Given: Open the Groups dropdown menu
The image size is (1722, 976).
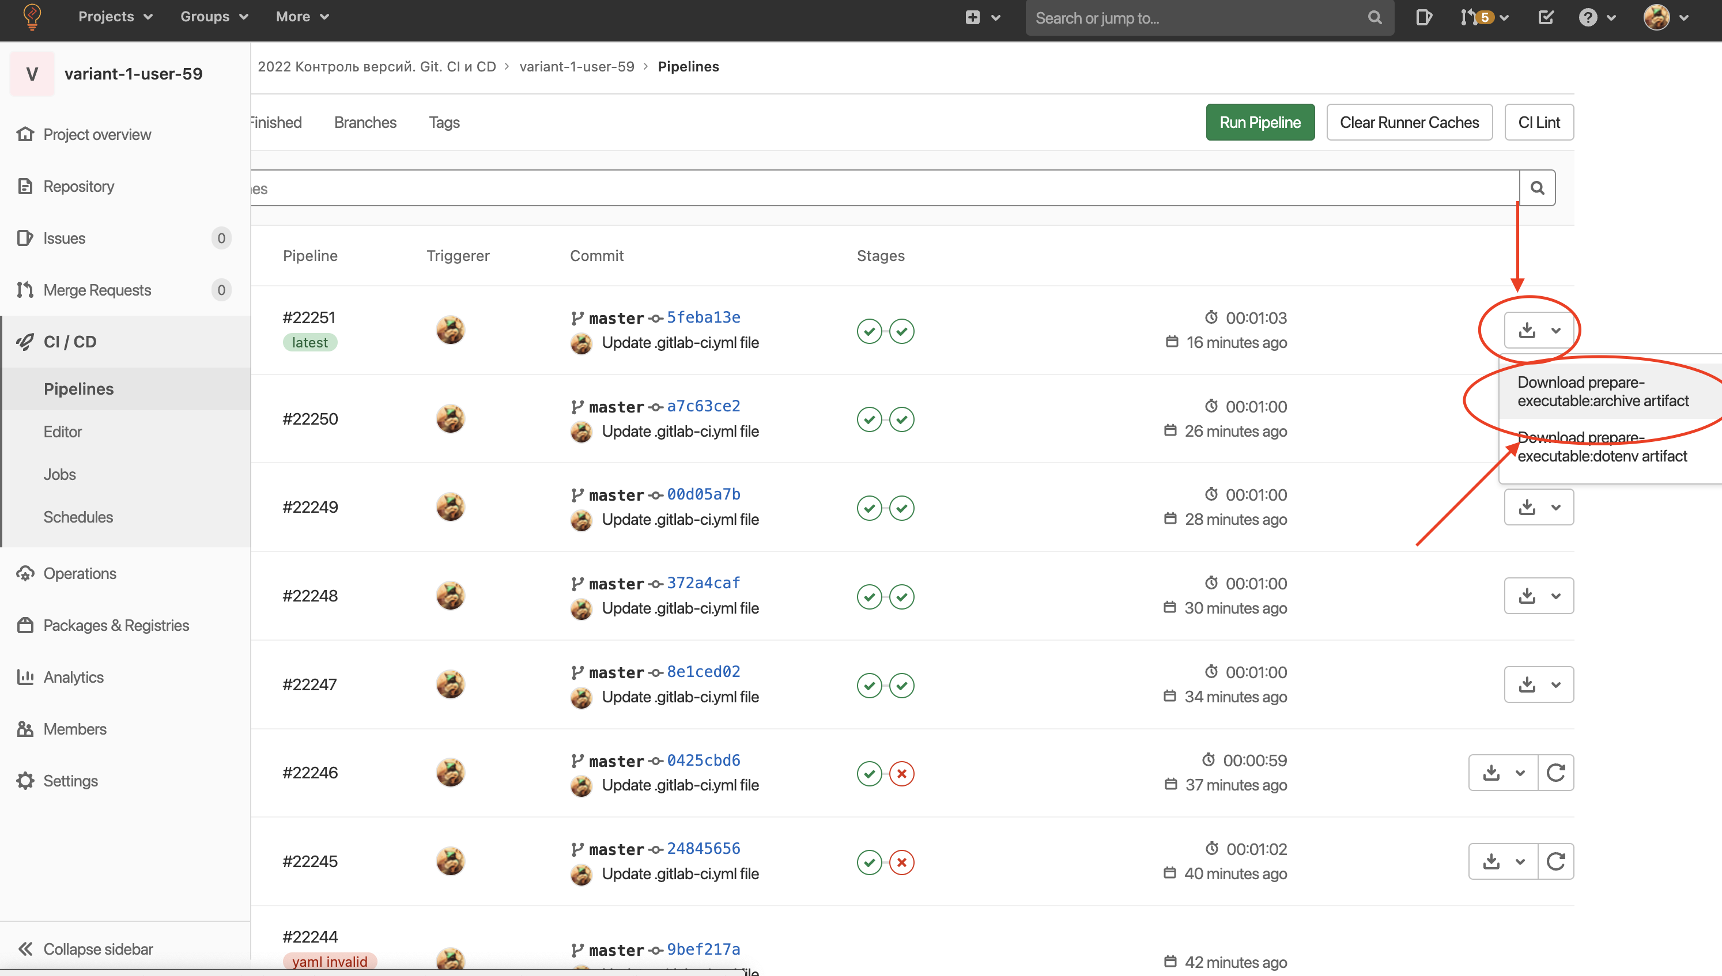Looking at the screenshot, I should point(214,17).
